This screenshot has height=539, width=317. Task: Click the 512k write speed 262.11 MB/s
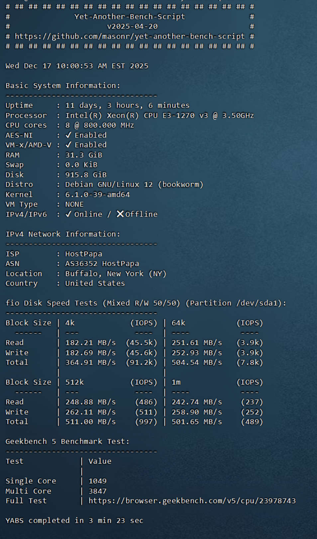pyautogui.click(x=90, y=412)
